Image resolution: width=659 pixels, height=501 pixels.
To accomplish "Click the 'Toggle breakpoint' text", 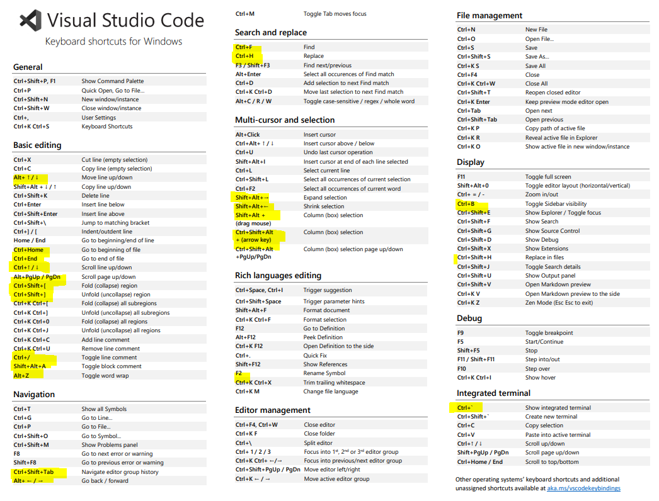I will coord(549,333).
